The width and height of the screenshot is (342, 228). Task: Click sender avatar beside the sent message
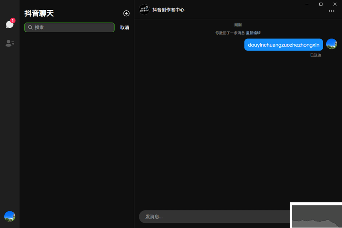tap(331, 44)
